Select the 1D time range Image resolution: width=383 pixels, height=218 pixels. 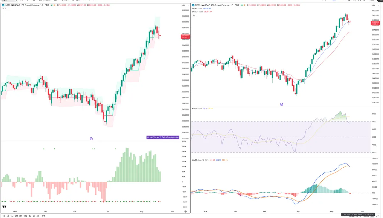pyautogui.click(x=3, y=216)
